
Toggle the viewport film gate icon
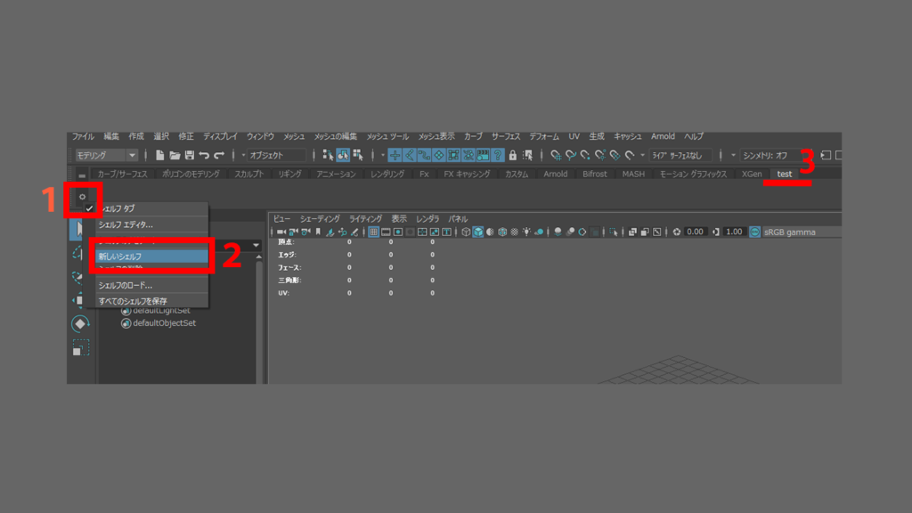click(386, 232)
